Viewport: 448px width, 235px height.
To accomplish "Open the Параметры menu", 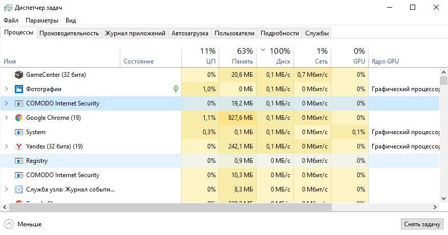I will tap(42, 20).
